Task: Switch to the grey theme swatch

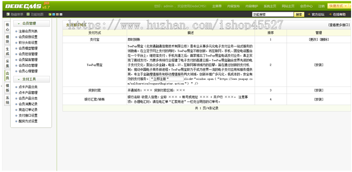Action: pyautogui.click(x=61, y=14)
